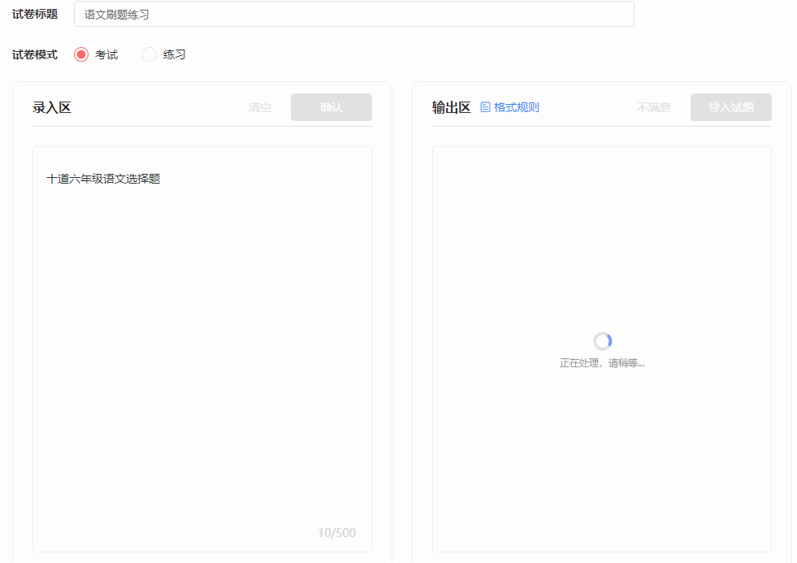Click the 试卷模式 label
This screenshot has height=563, width=797.
click(x=35, y=54)
